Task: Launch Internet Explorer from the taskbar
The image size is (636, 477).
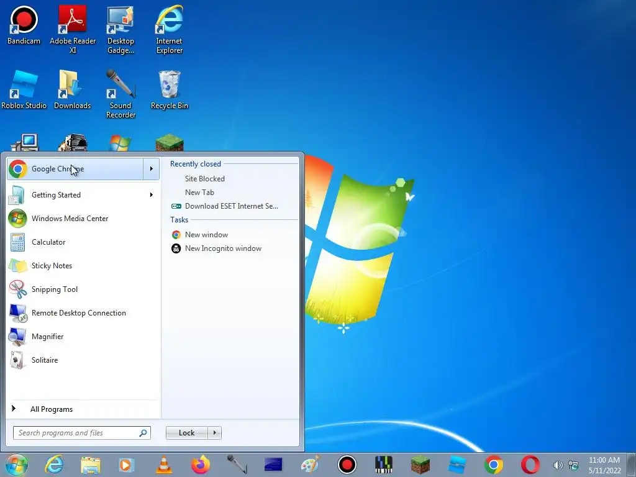Action: [54, 465]
